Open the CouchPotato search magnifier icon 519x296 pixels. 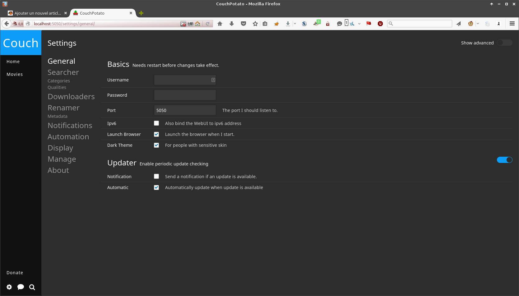click(32, 287)
